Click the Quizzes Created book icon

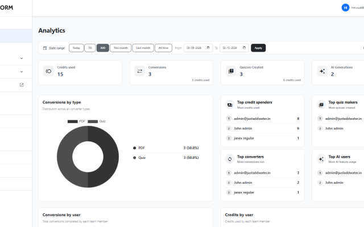pyautogui.click(x=231, y=71)
